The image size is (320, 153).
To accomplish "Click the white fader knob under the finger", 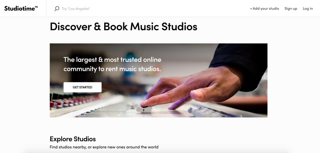I will [x=144, y=109].
